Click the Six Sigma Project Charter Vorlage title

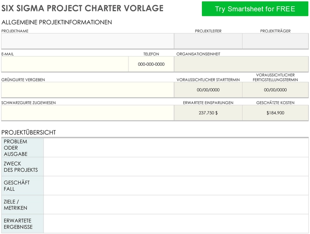coord(82,8)
